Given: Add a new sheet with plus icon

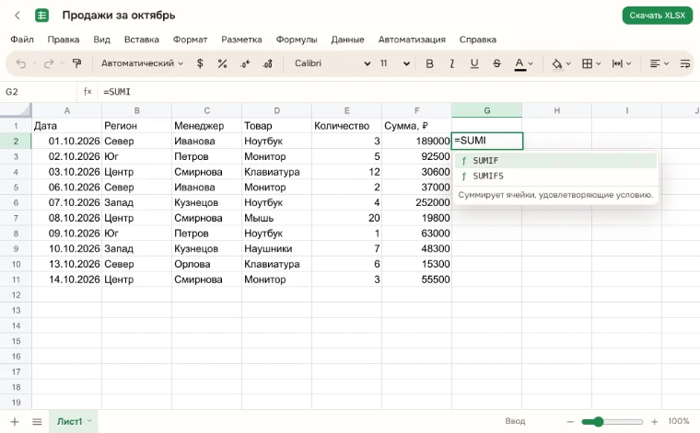Looking at the screenshot, I should (15, 421).
